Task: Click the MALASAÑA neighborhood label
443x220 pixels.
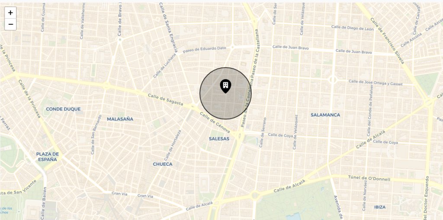Action: (120, 119)
